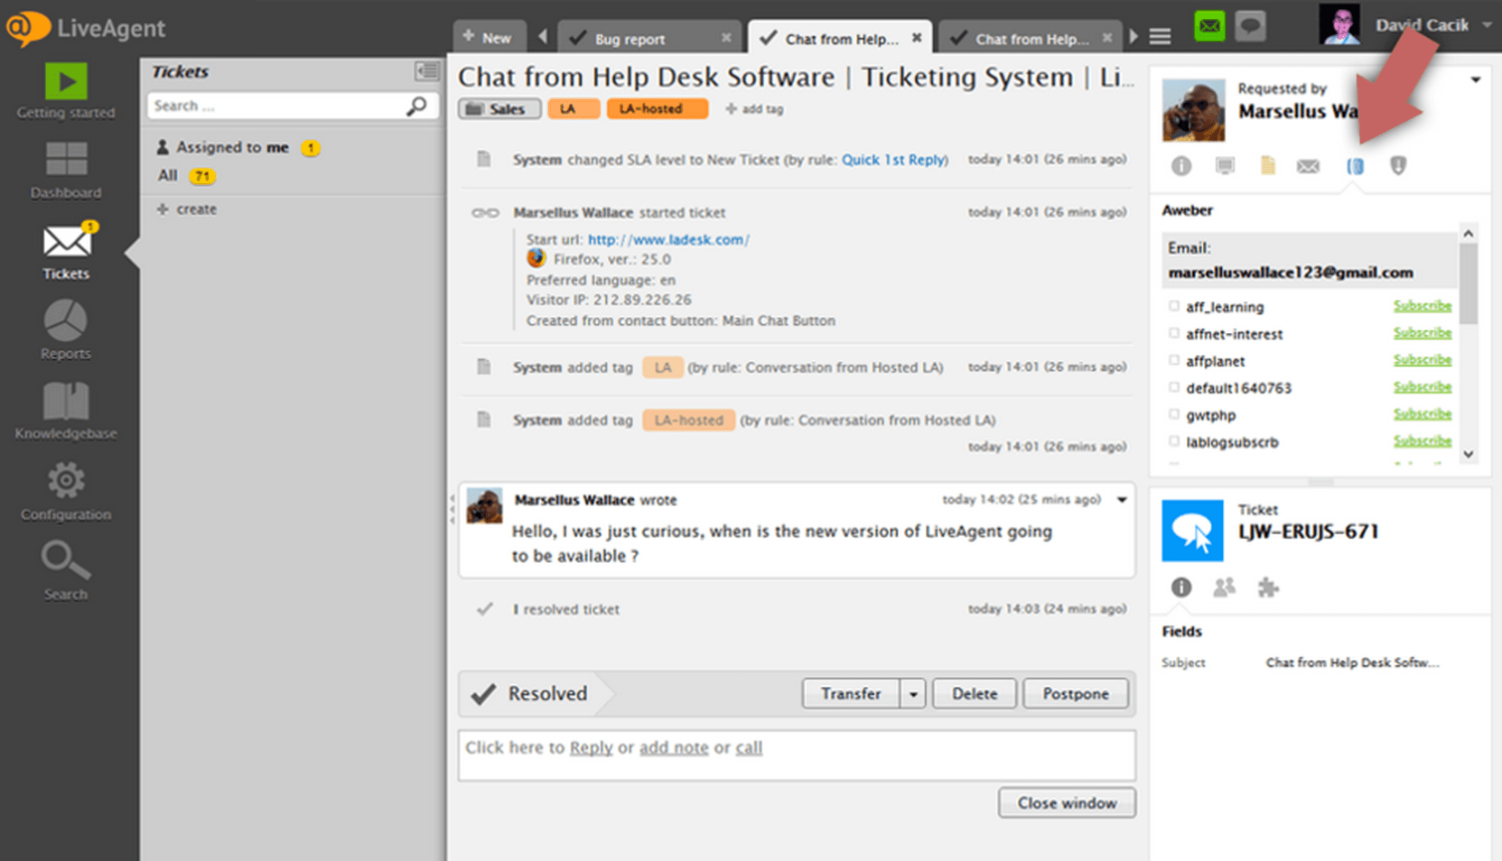The height and width of the screenshot is (861, 1502).
Task: Check the aff_learning checkbox
Action: pyautogui.click(x=1174, y=306)
